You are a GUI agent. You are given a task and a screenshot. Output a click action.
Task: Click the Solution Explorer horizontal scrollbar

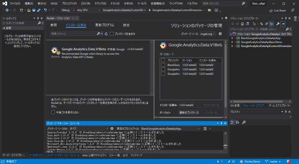(258, 101)
